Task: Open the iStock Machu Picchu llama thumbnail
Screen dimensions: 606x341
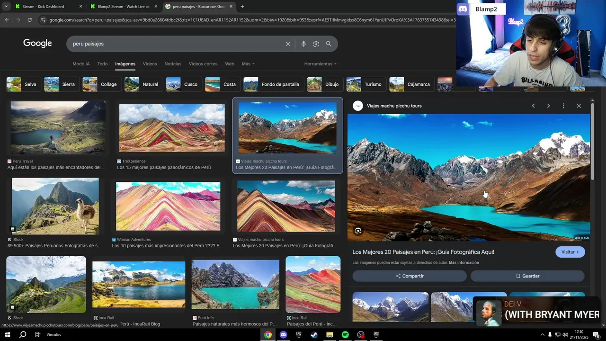Action: click(55, 206)
